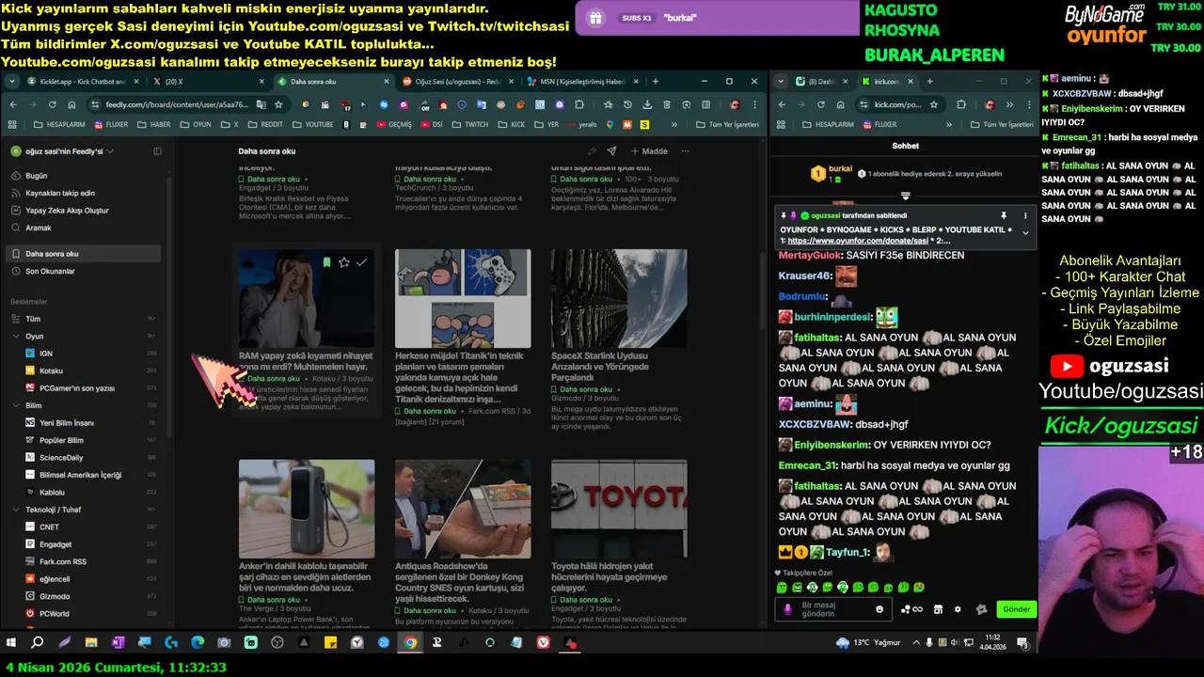The width and height of the screenshot is (1204, 677).
Task: Switch to the MSN Kişiselleştirilmiş Haberler tab
Action: pos(582,82)
